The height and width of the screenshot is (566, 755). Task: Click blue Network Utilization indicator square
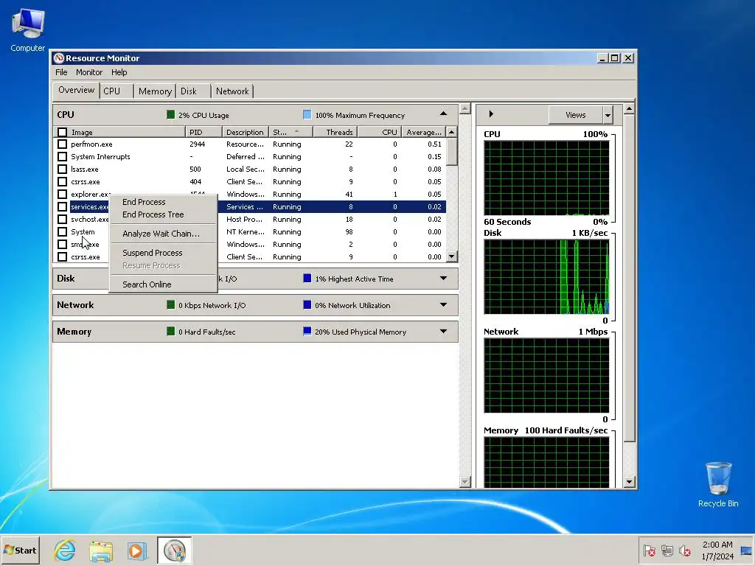tap(307, 304)
